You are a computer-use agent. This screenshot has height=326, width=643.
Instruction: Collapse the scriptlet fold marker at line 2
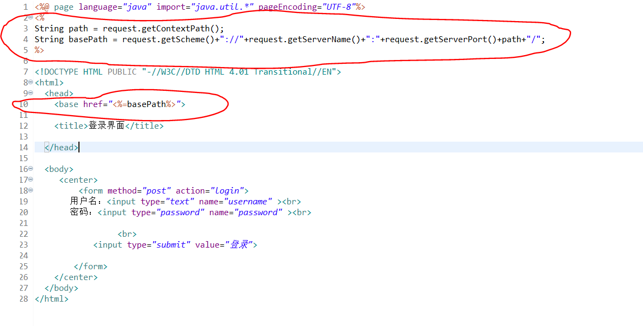[x=31, y=17]
